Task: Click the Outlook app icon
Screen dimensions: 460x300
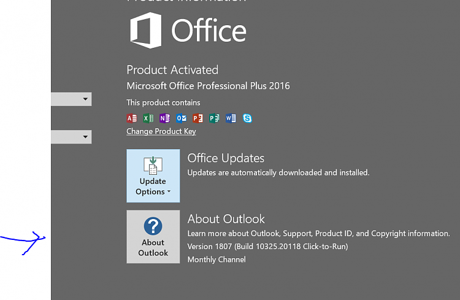Action: pos(182,118)
